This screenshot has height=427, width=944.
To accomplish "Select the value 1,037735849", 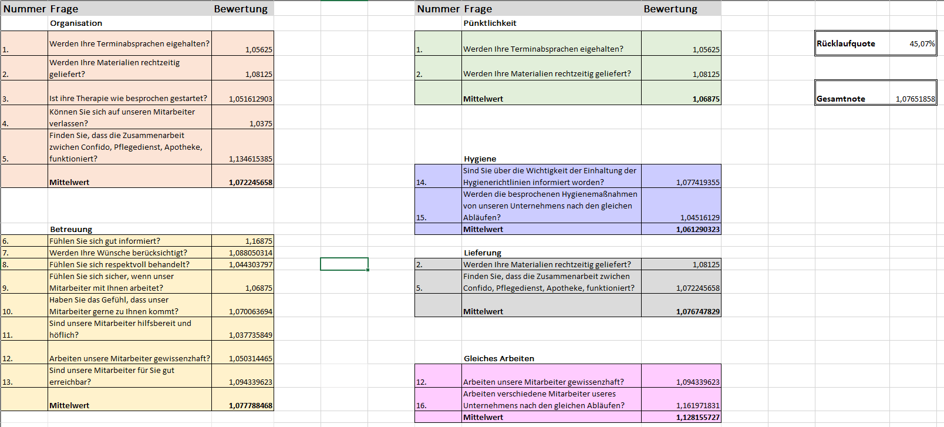I will [x=242, y=329].
